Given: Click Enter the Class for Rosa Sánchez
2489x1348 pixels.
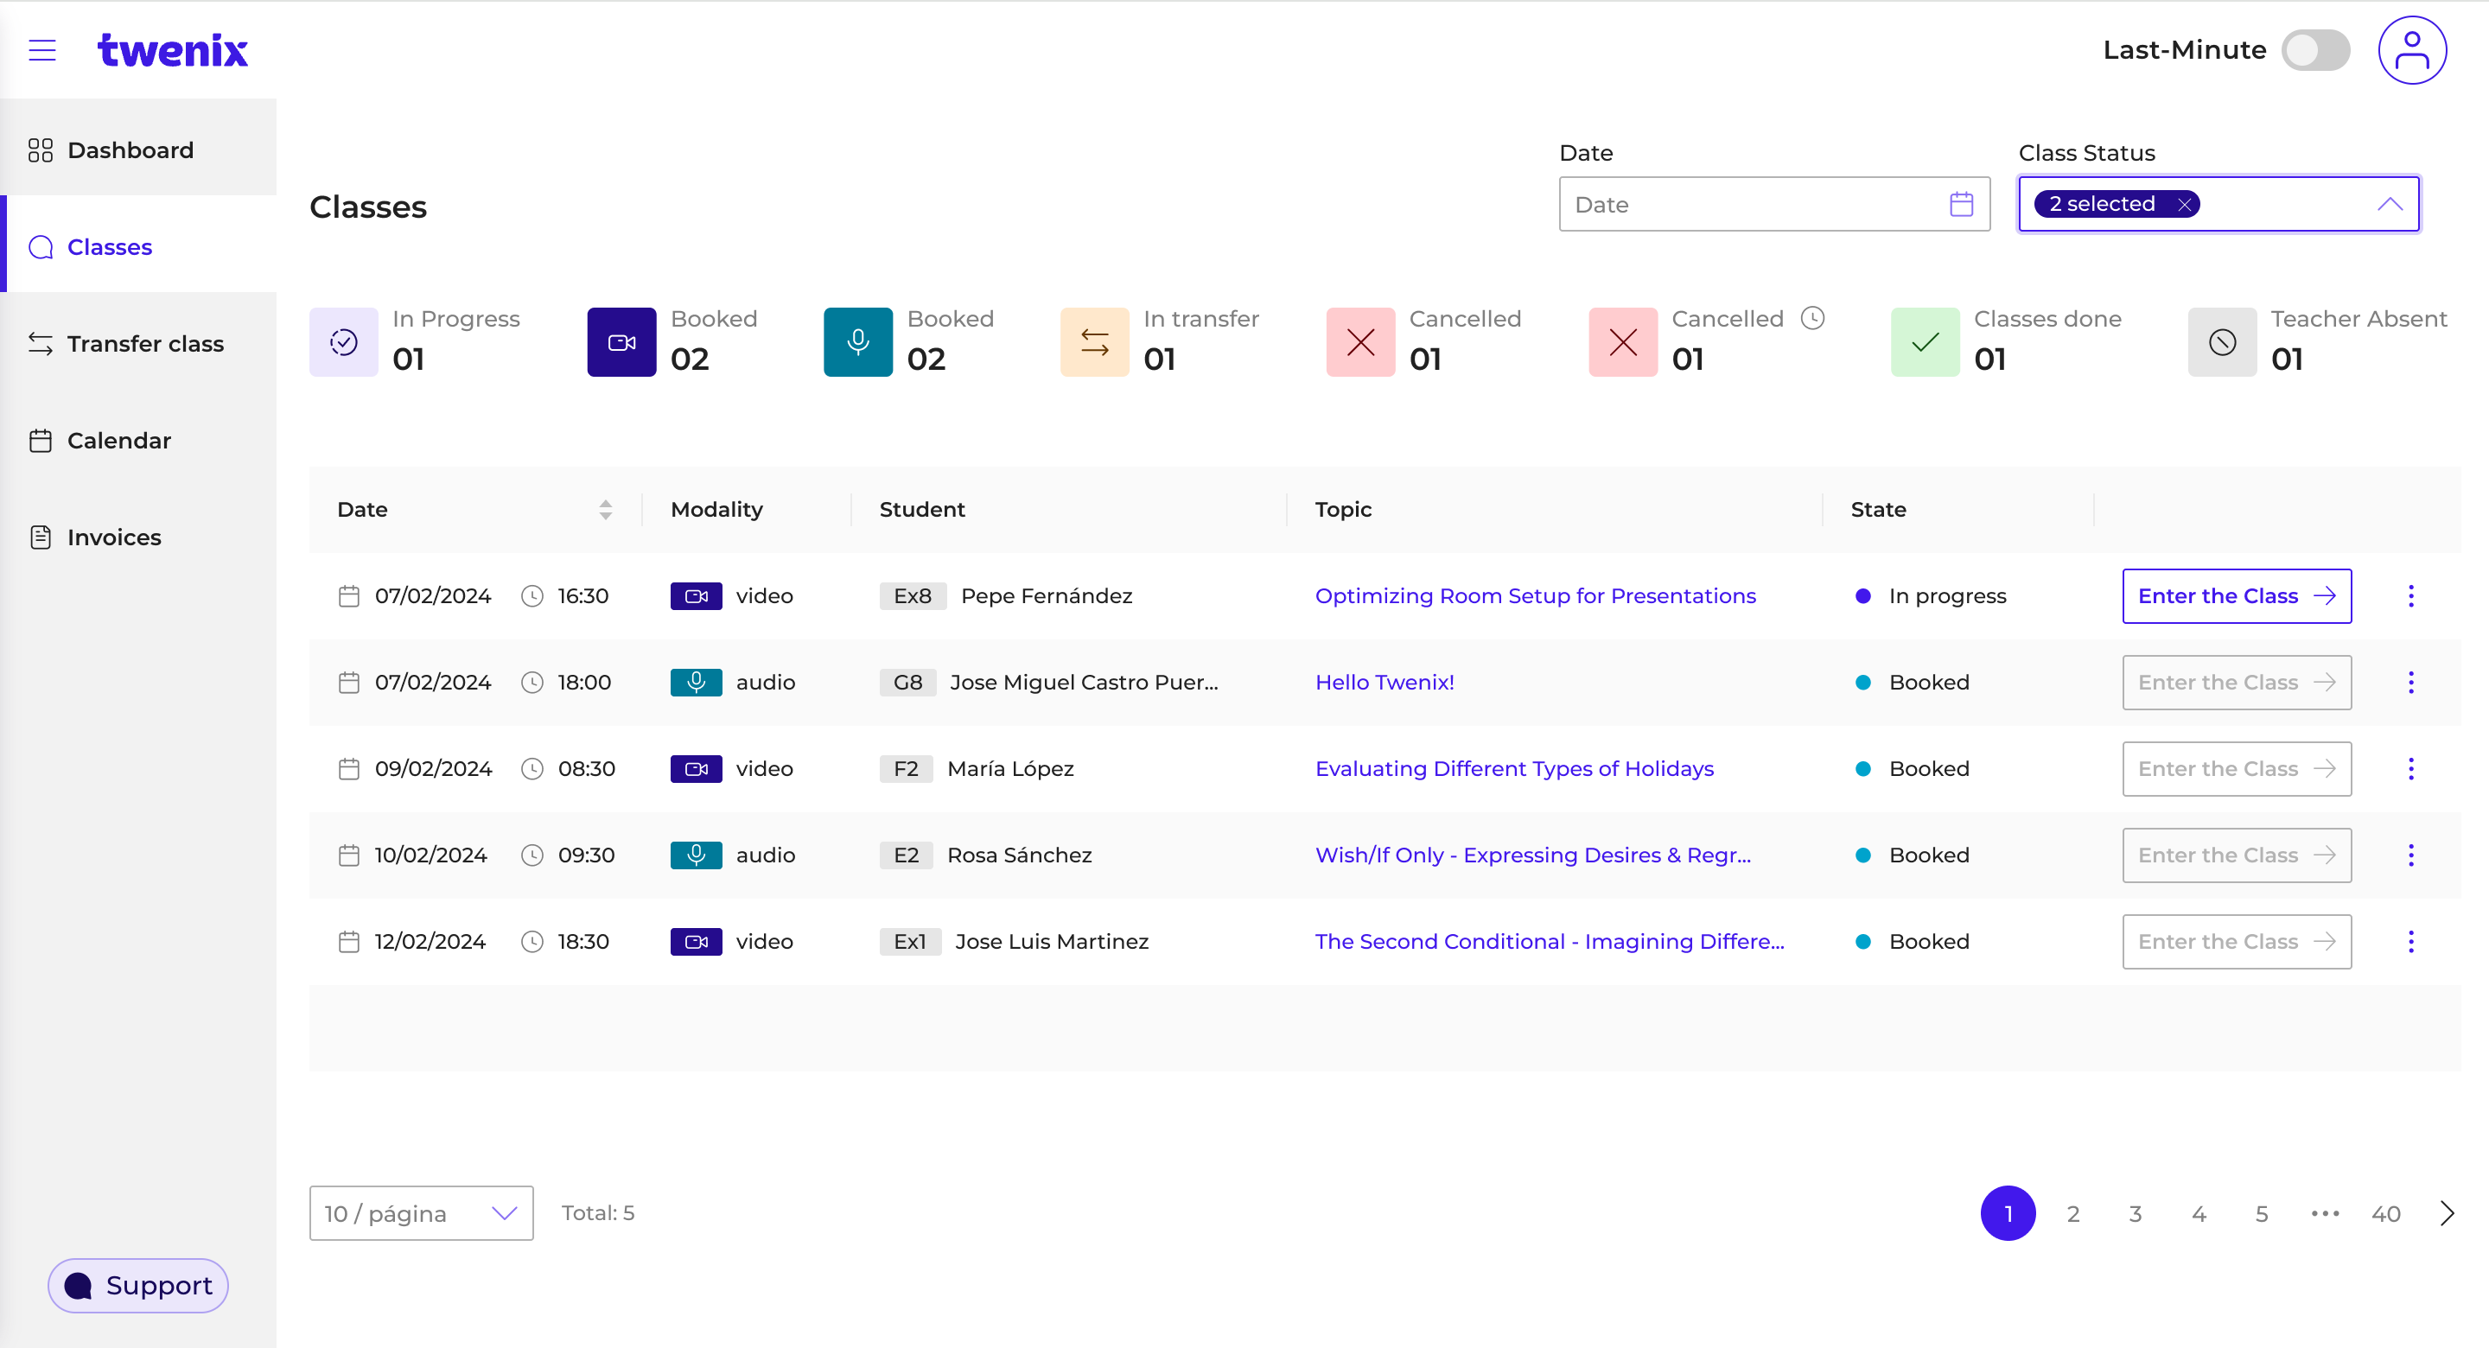Looking at the screenshot, I should [x=2237, y=855].
